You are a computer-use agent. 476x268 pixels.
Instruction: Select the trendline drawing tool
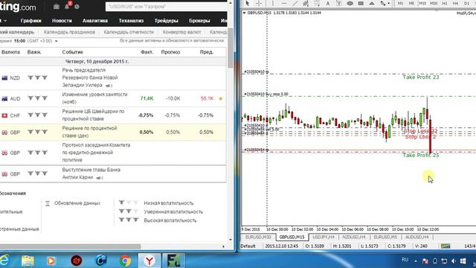(295, 3)
